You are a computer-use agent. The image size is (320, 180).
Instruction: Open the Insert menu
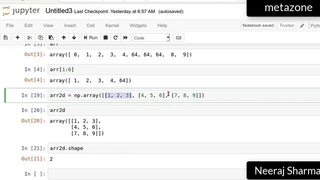click(70, 25)
